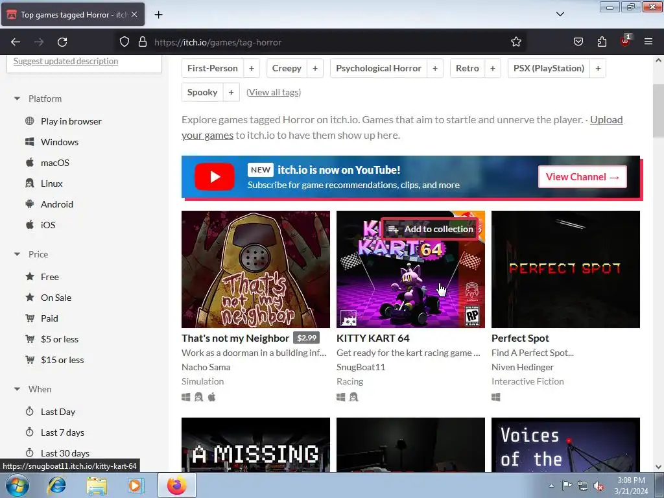Click Suggest updated description link

[65, 61]
